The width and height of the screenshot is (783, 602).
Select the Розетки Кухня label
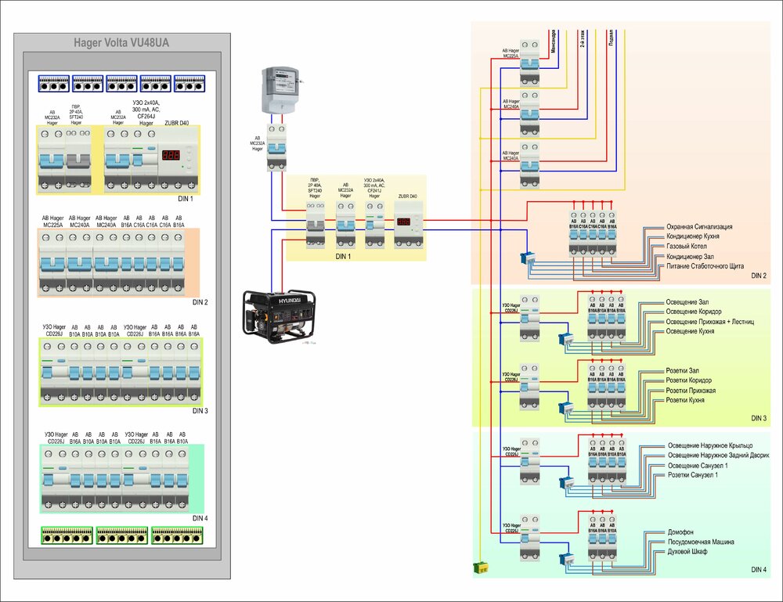tap(684, 400)
